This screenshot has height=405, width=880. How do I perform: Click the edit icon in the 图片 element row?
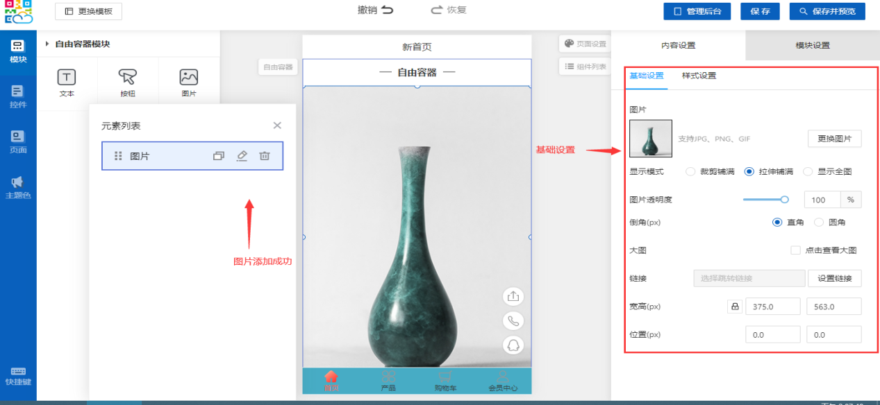pyautogui.click(x=242, y=156)
